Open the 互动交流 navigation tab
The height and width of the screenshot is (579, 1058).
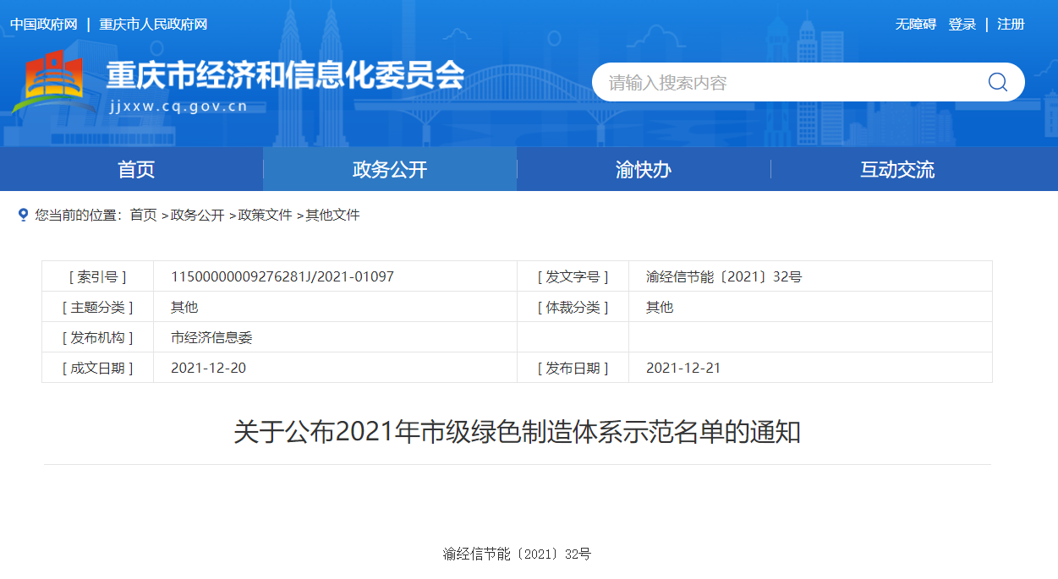coord(897,169)
